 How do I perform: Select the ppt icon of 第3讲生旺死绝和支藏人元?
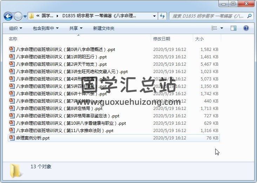point(12,71)
